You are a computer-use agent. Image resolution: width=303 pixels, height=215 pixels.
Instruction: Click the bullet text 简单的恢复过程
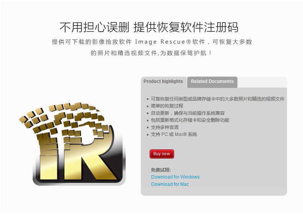167,106
